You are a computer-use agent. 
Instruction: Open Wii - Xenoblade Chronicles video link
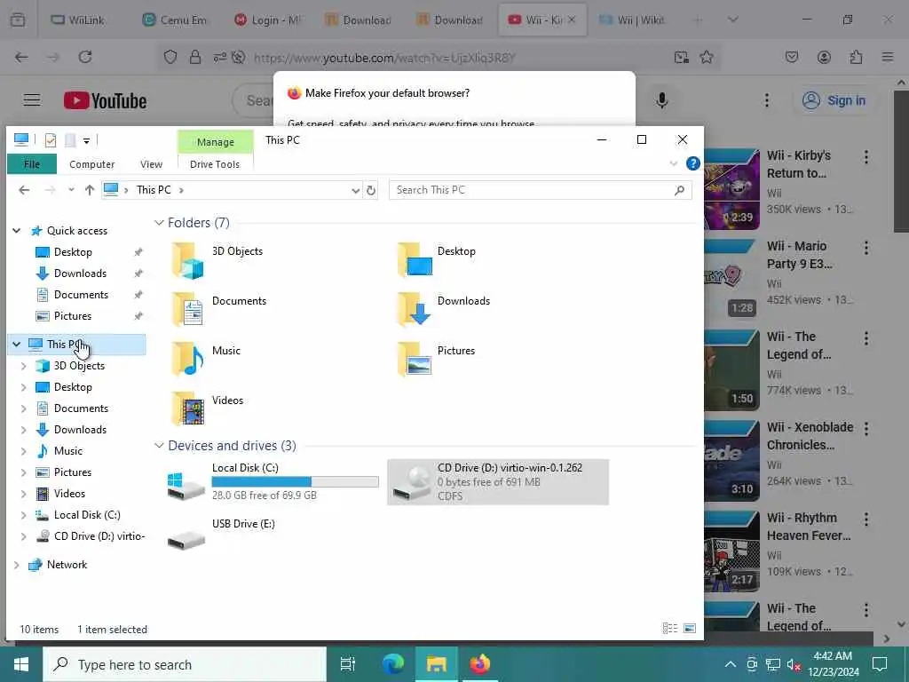[x=810, y=436]
